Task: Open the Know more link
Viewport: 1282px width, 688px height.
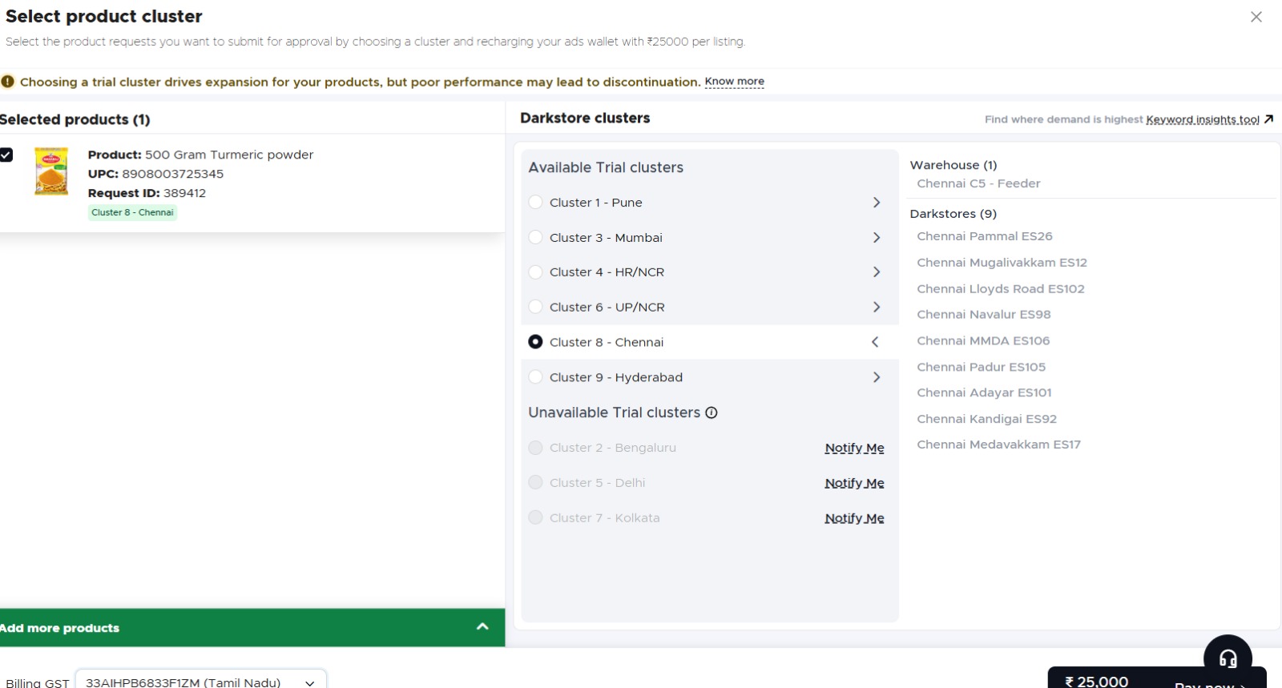Action: click(x=734, y=82)
